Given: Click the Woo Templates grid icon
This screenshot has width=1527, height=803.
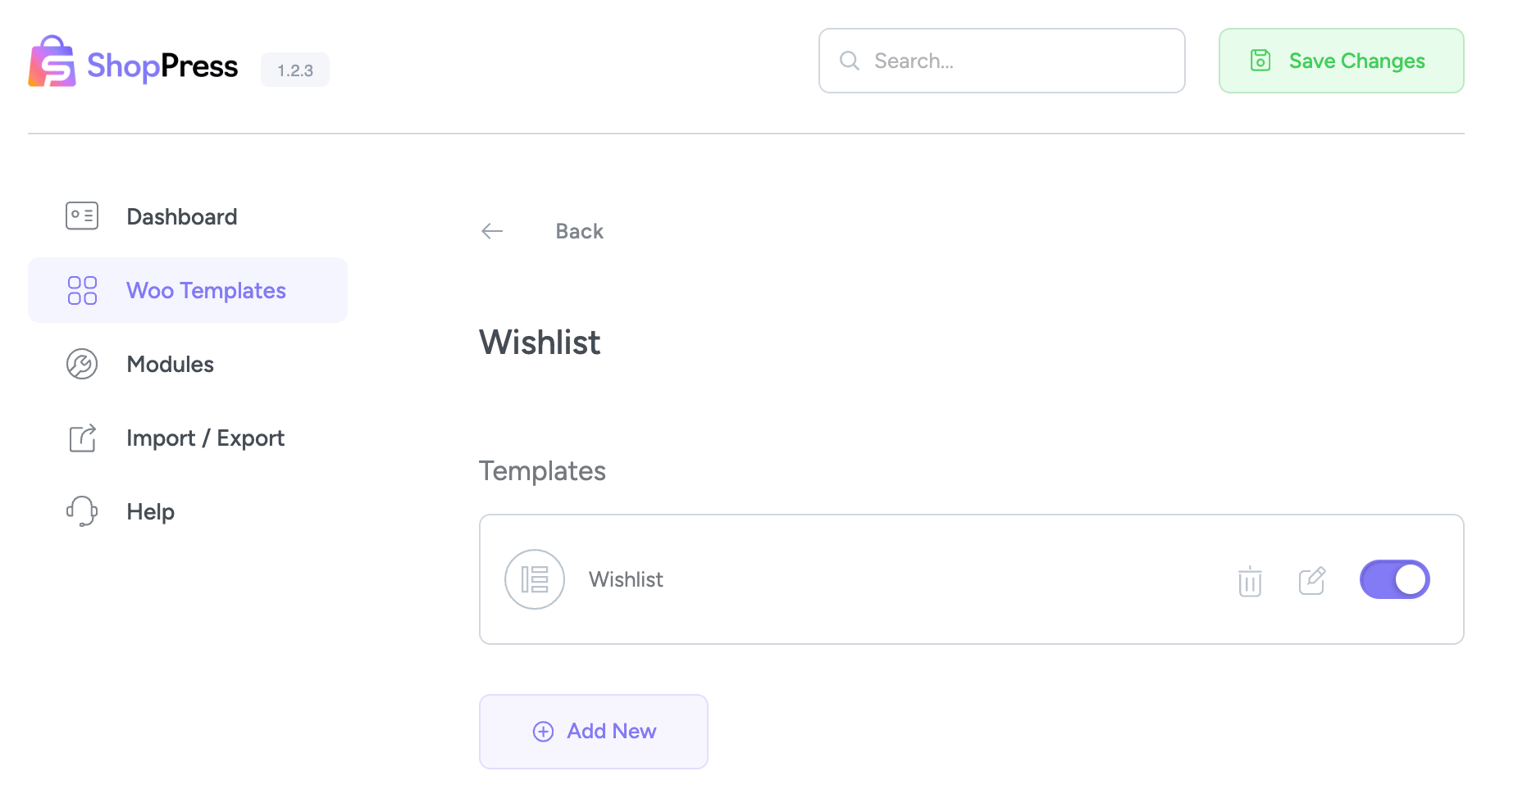Looking at the screenshot, I should (x=82, y=290).
